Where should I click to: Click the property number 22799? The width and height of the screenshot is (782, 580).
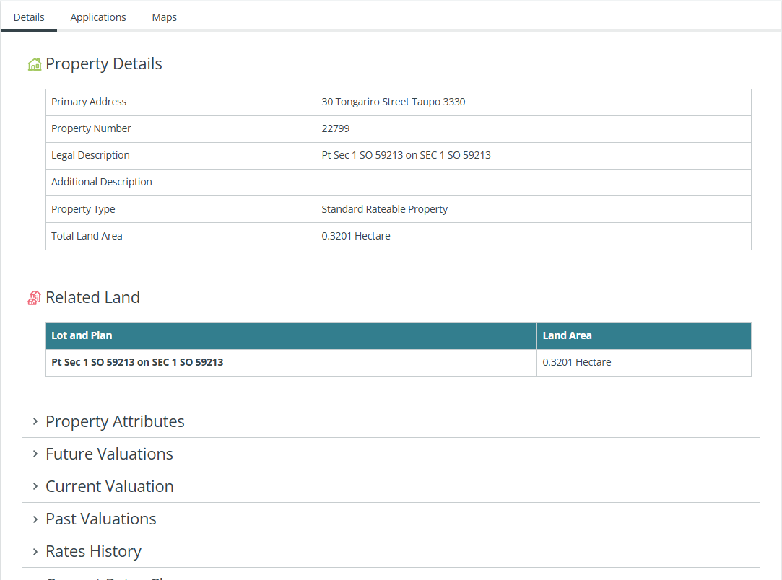click(x=336, y=128)
